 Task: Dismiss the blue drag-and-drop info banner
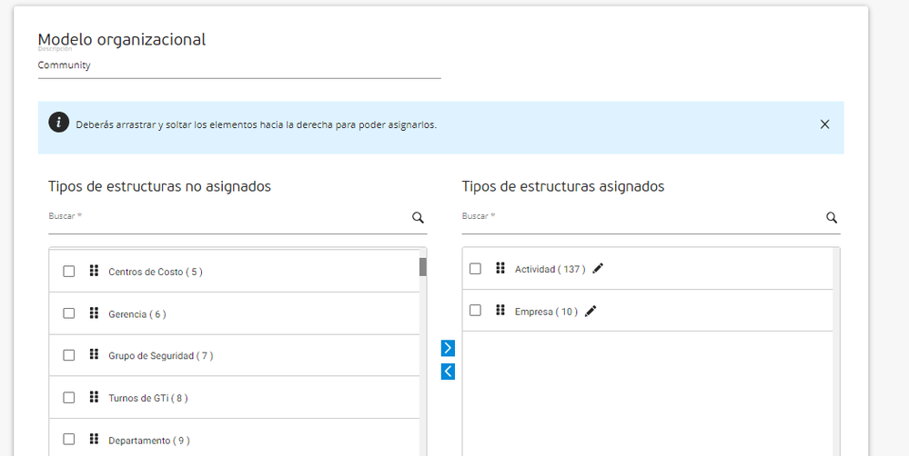[x=824, y=124]
